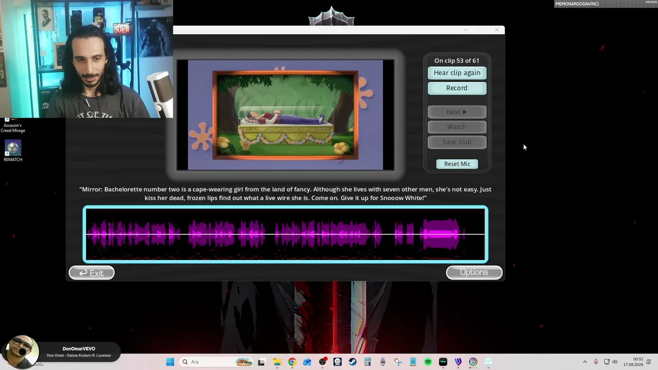Click the Danza Kuduro song title overlay

pos(79,356)
